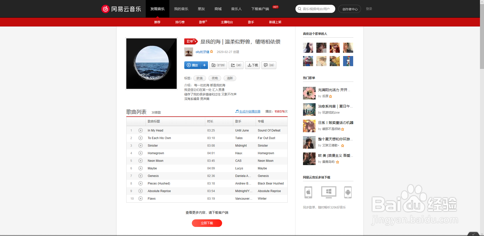Open hot playlist 整个夏天想和你环游...
The image size is (484, 236).
pos(335,139)
